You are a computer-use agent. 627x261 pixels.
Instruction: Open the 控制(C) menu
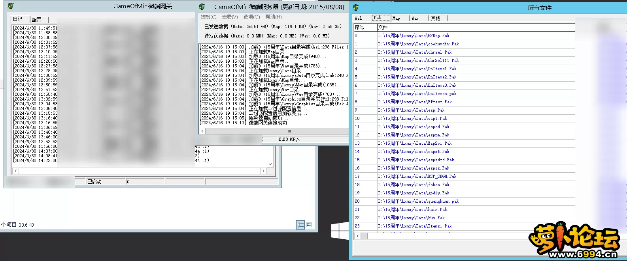coord(208,17)
